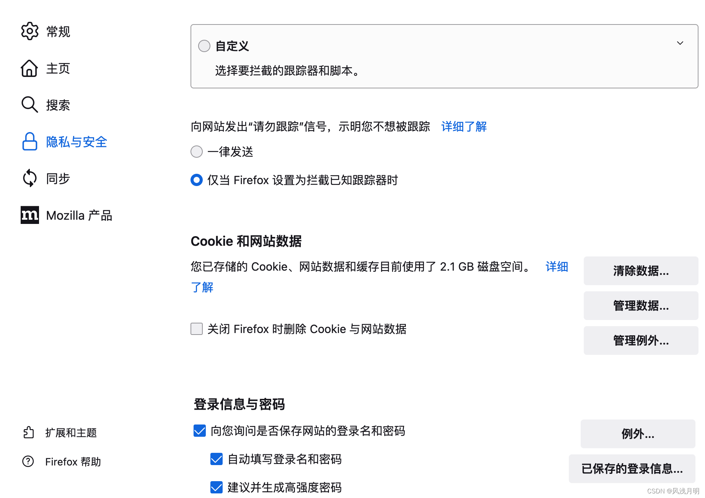Open the Cookie 详细了解 link

tap(557, 266)
